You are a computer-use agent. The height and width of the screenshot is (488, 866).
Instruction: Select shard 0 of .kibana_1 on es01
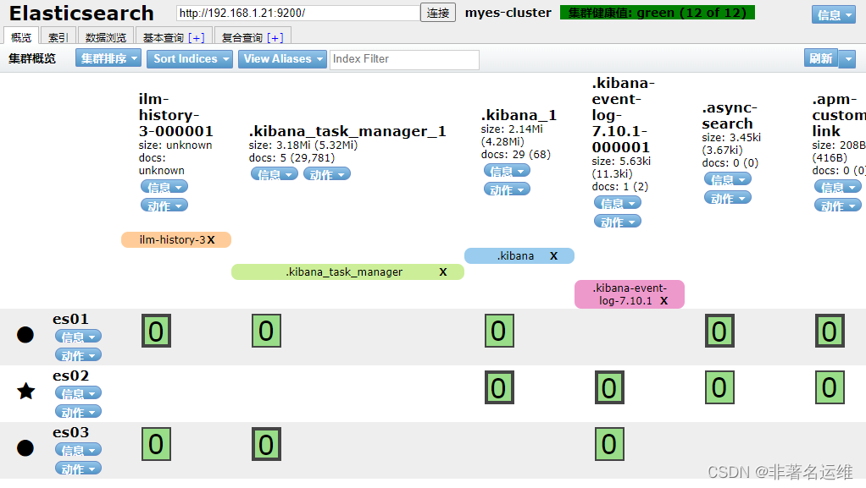[x=499, y=331]
